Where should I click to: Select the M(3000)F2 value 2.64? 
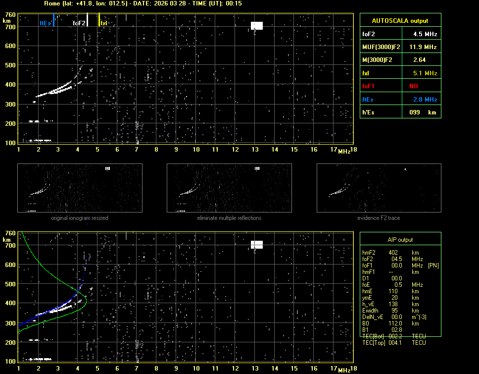420,60
